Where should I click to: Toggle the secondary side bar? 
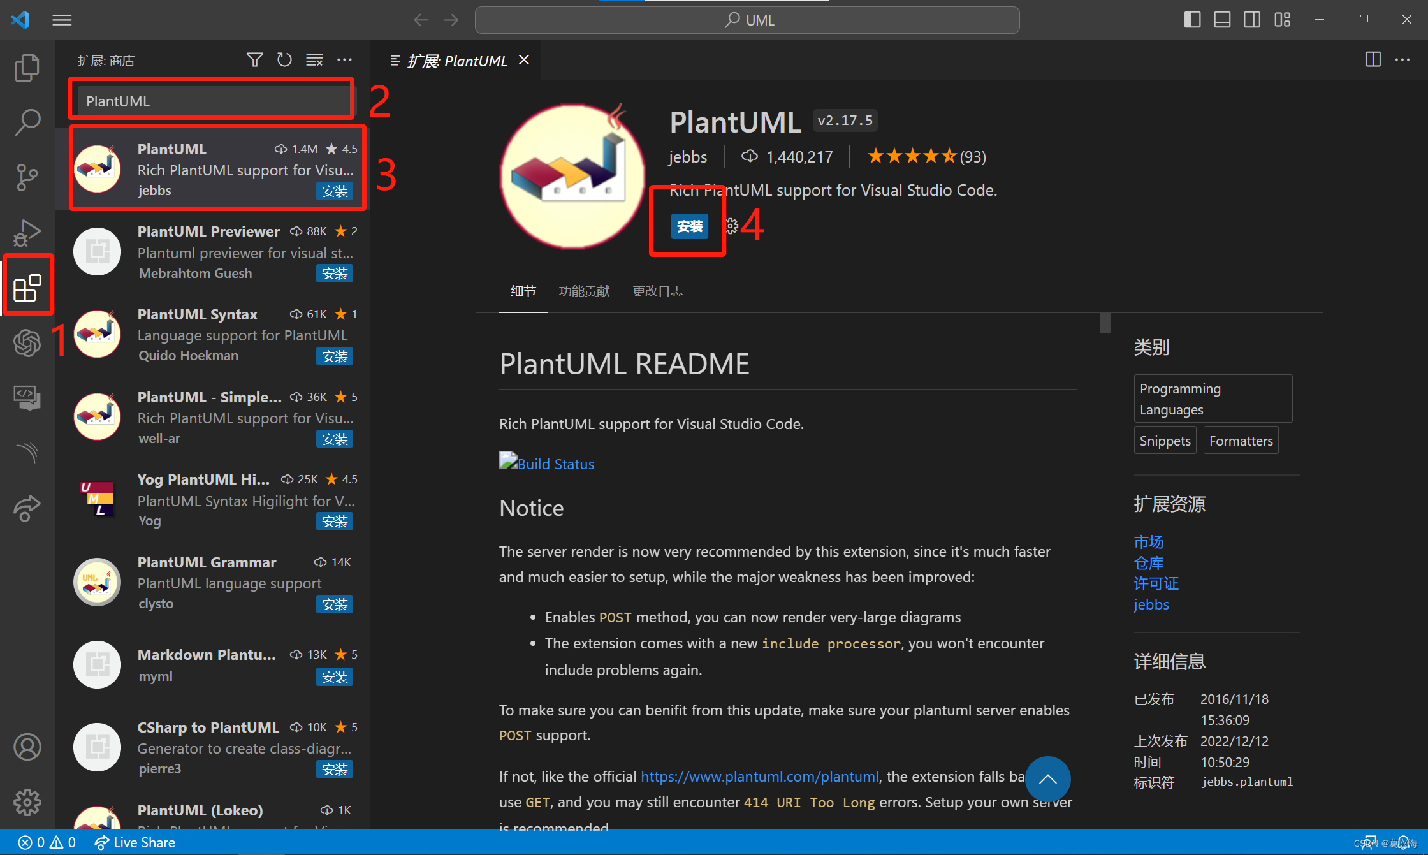coord(1251,19)
